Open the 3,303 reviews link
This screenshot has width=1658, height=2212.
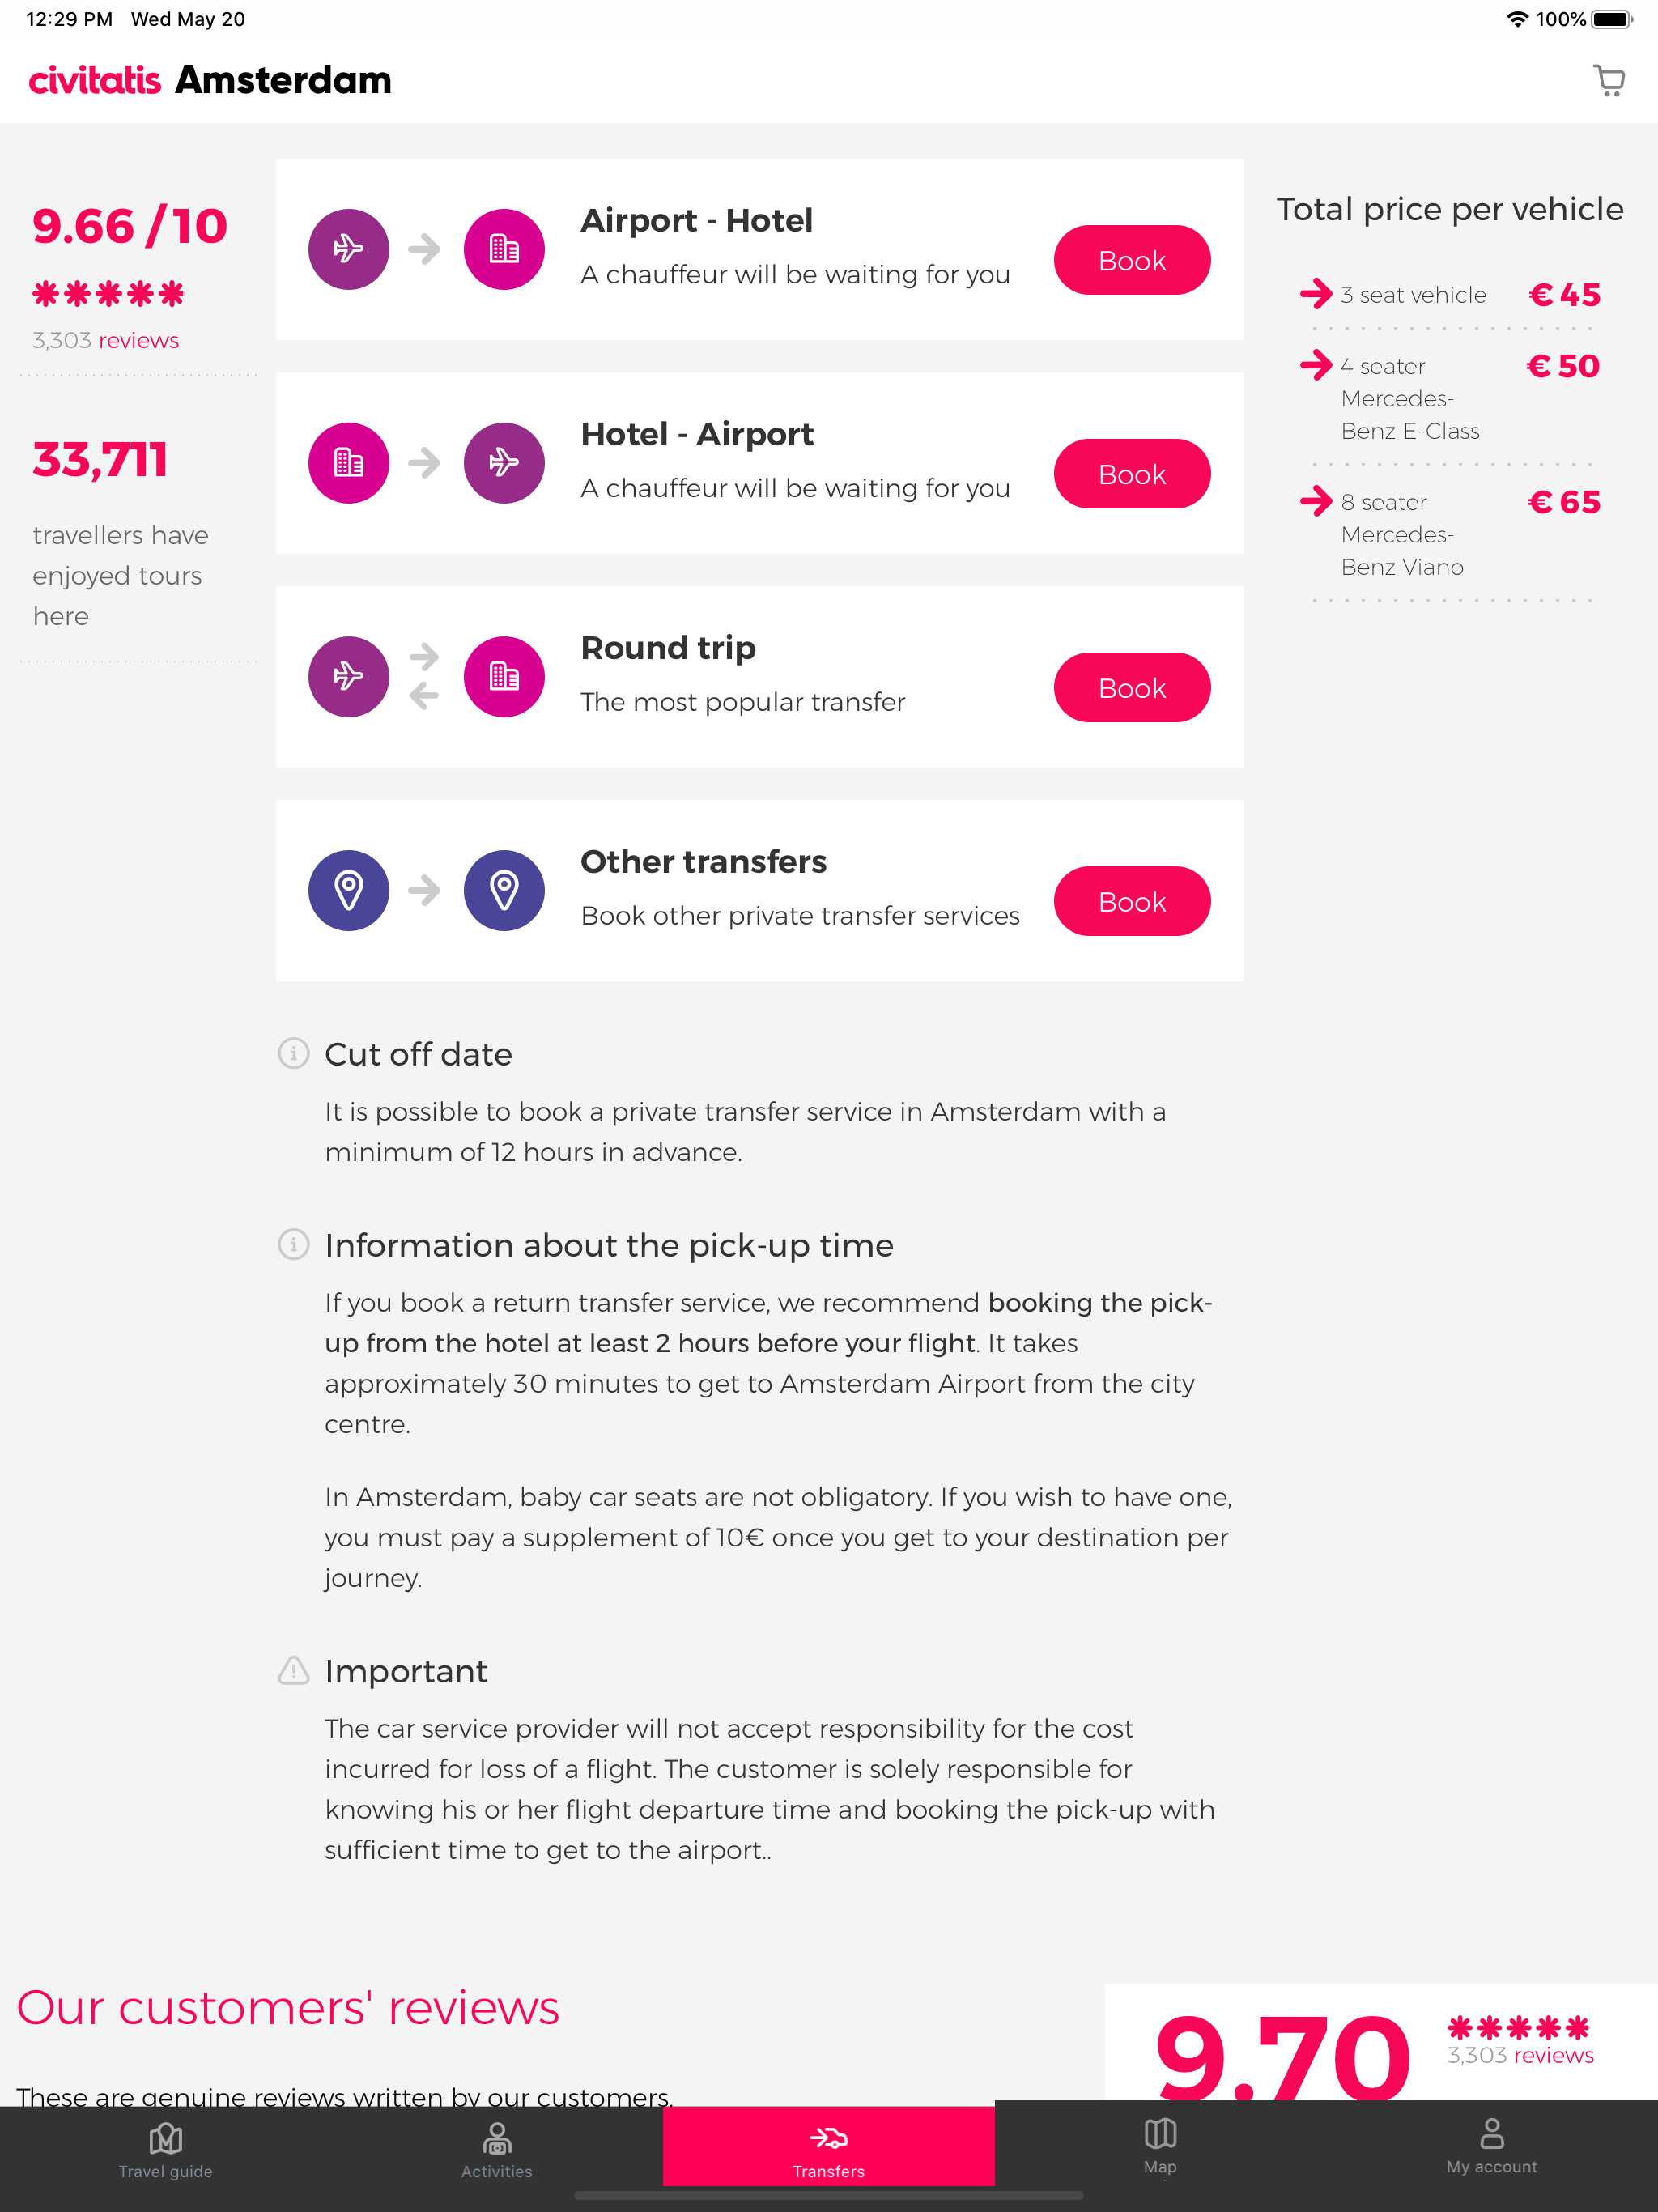tap(139, 340)
